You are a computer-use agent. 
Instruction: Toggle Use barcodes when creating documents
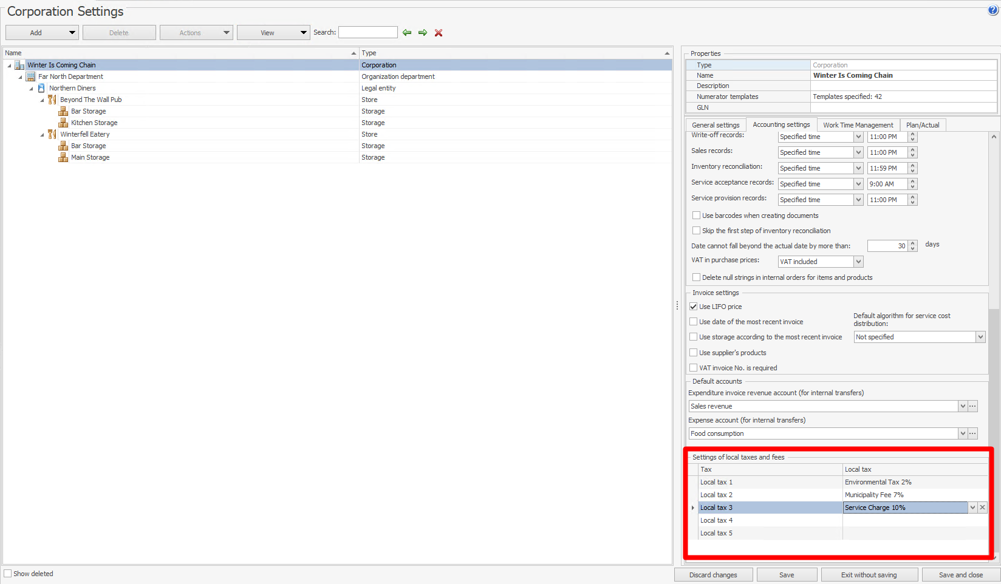tap(697, 216)
